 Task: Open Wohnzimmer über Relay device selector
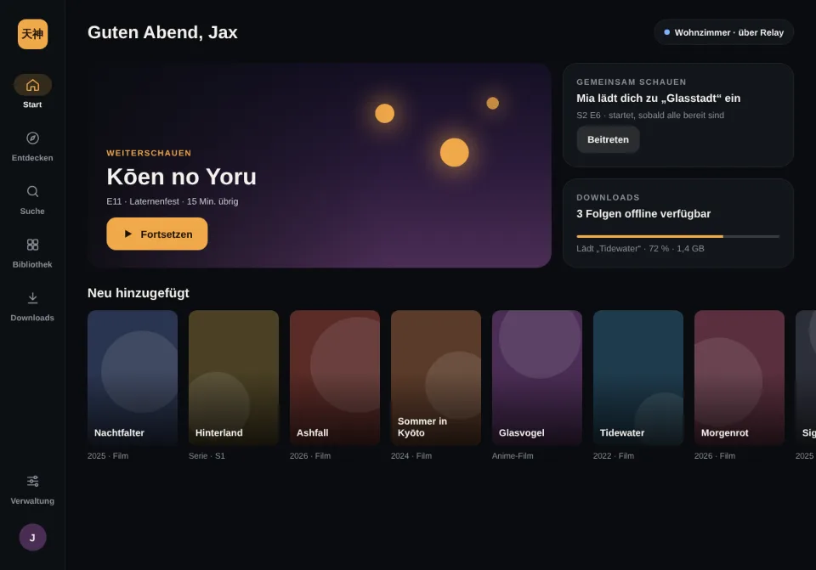pyautogui.click(x=723, y=32)
